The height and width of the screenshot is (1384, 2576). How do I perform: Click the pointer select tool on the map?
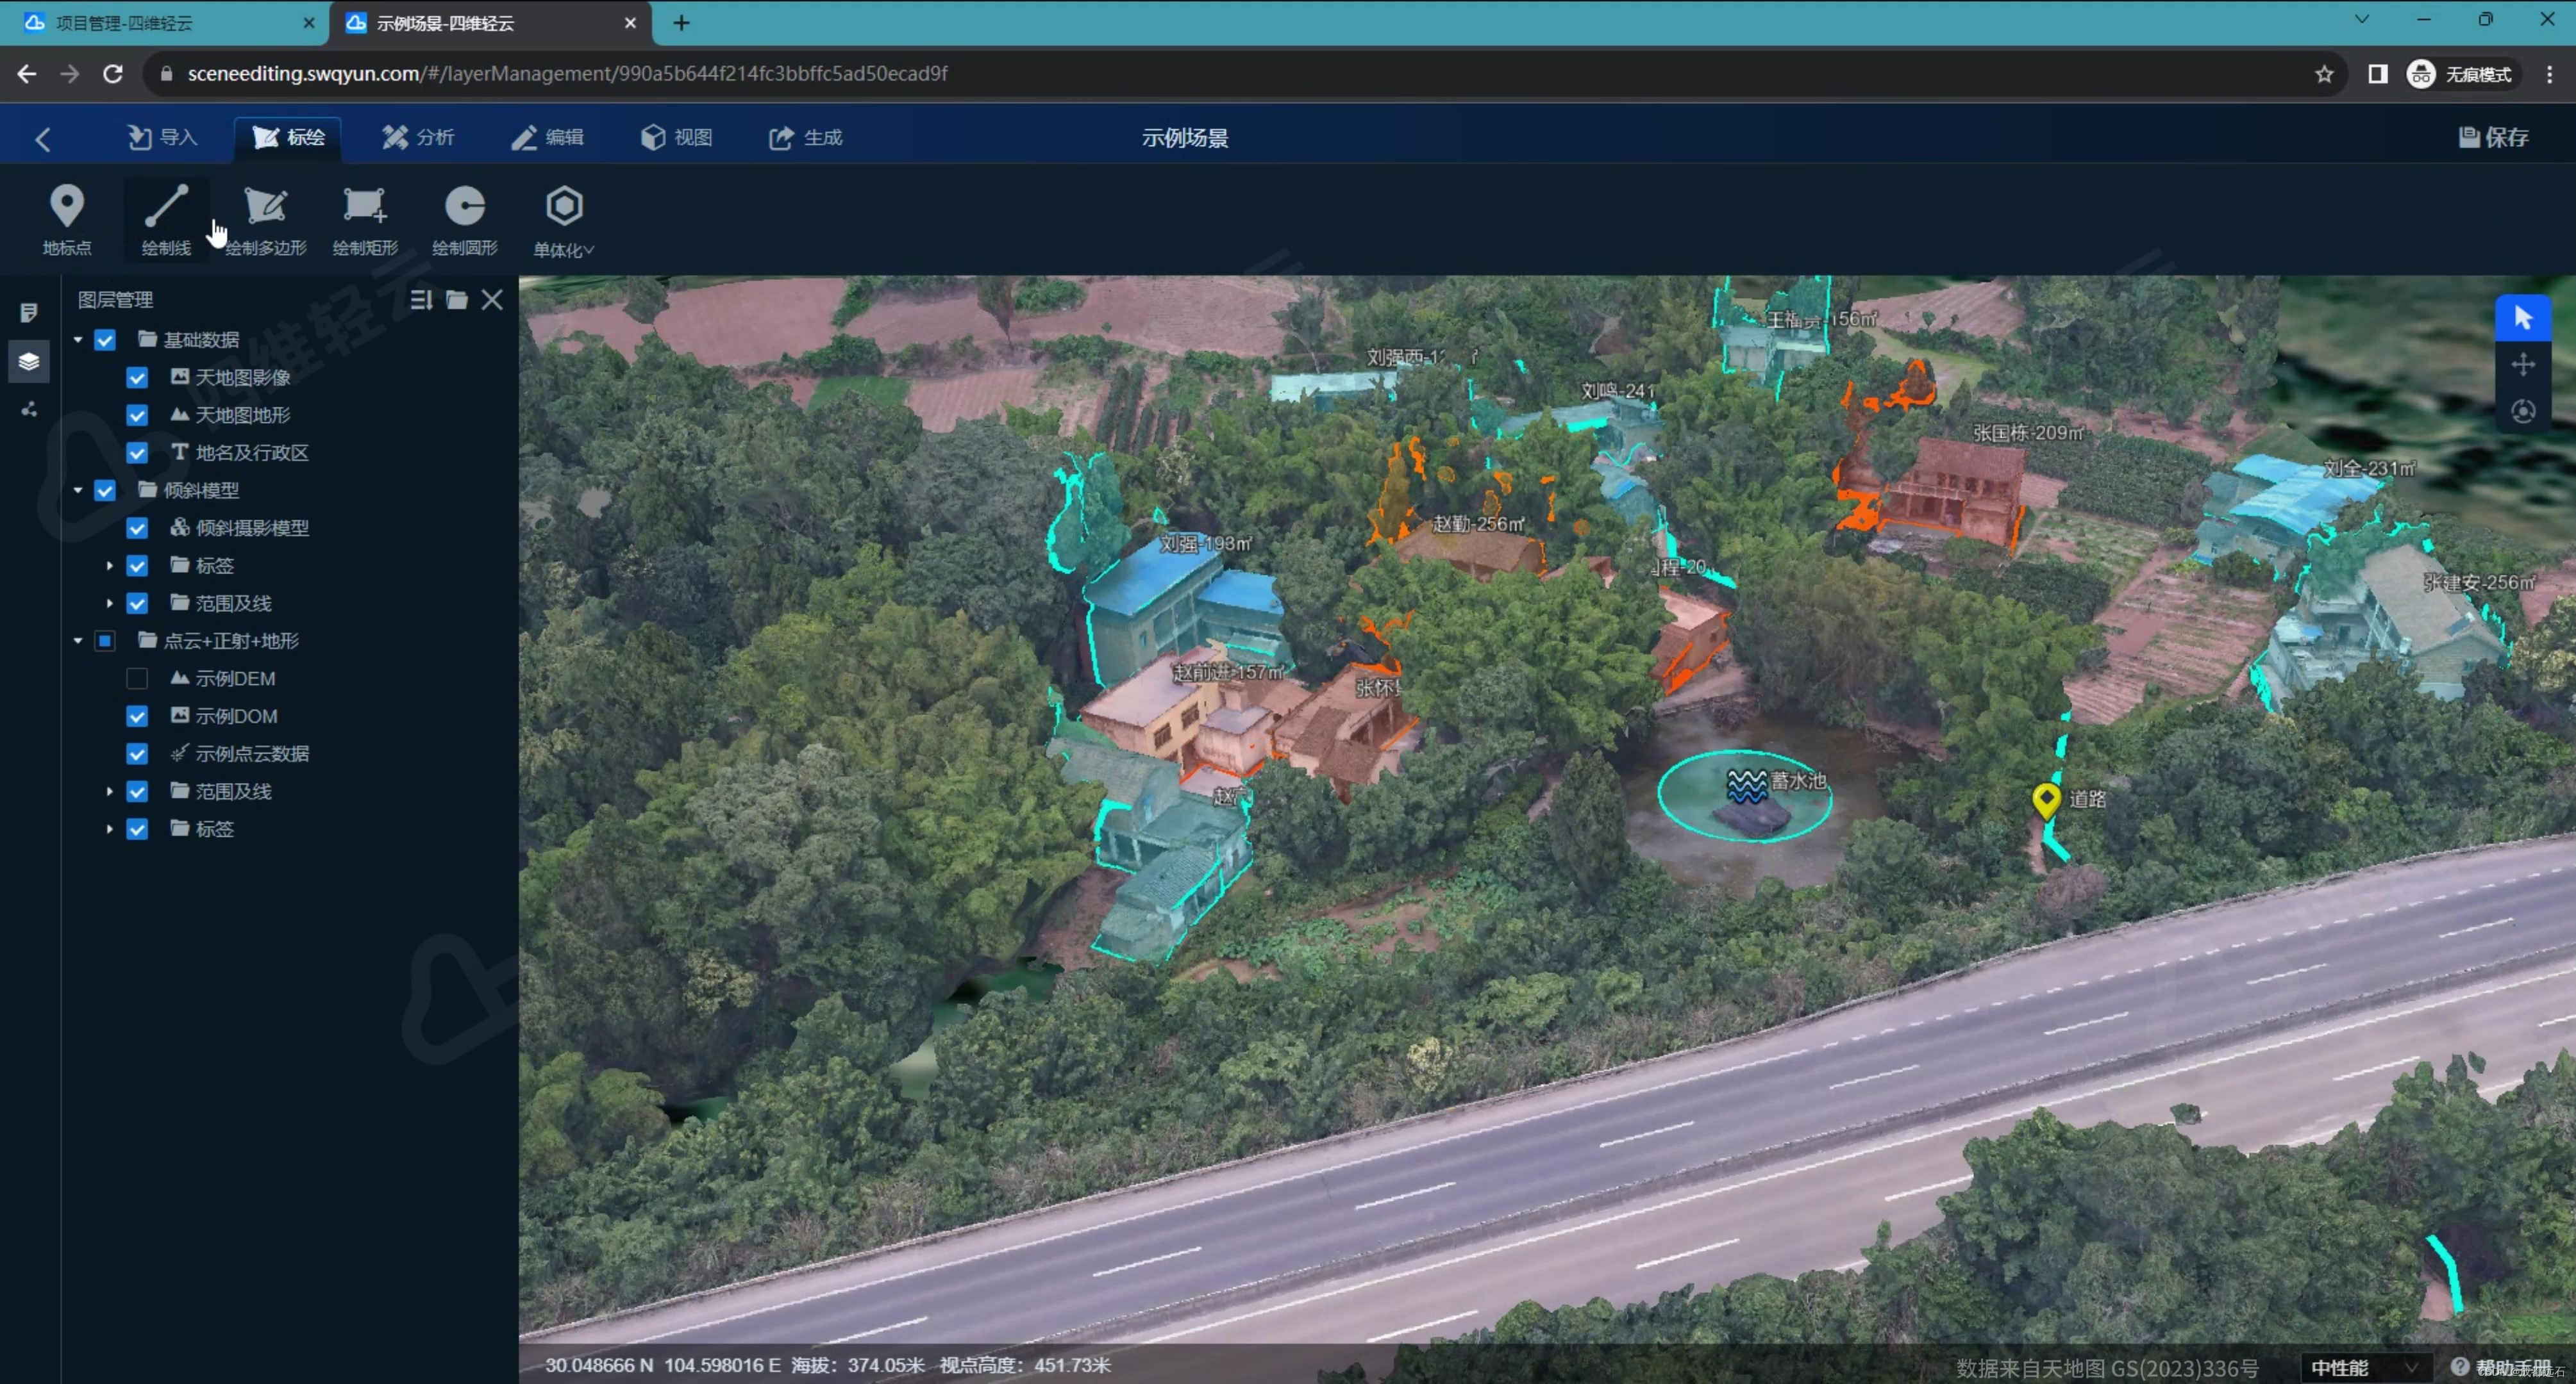click(2522, 319)
